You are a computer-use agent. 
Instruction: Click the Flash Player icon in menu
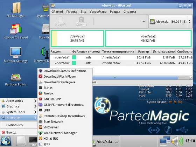40,76
